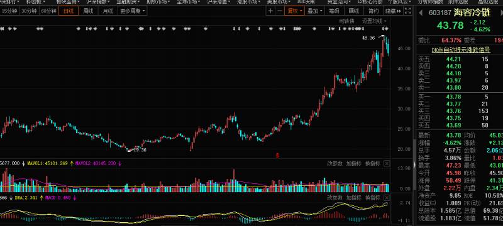Zoom out chart with minus icon
503x226 pixels.
tap(279, 11)
